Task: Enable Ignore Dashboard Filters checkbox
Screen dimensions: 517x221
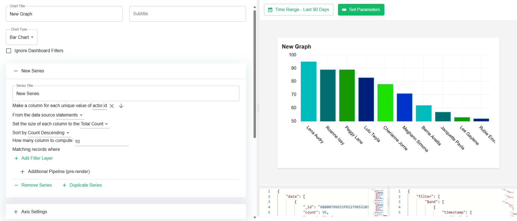Action: pyautogui.click(x=9, y=51)
